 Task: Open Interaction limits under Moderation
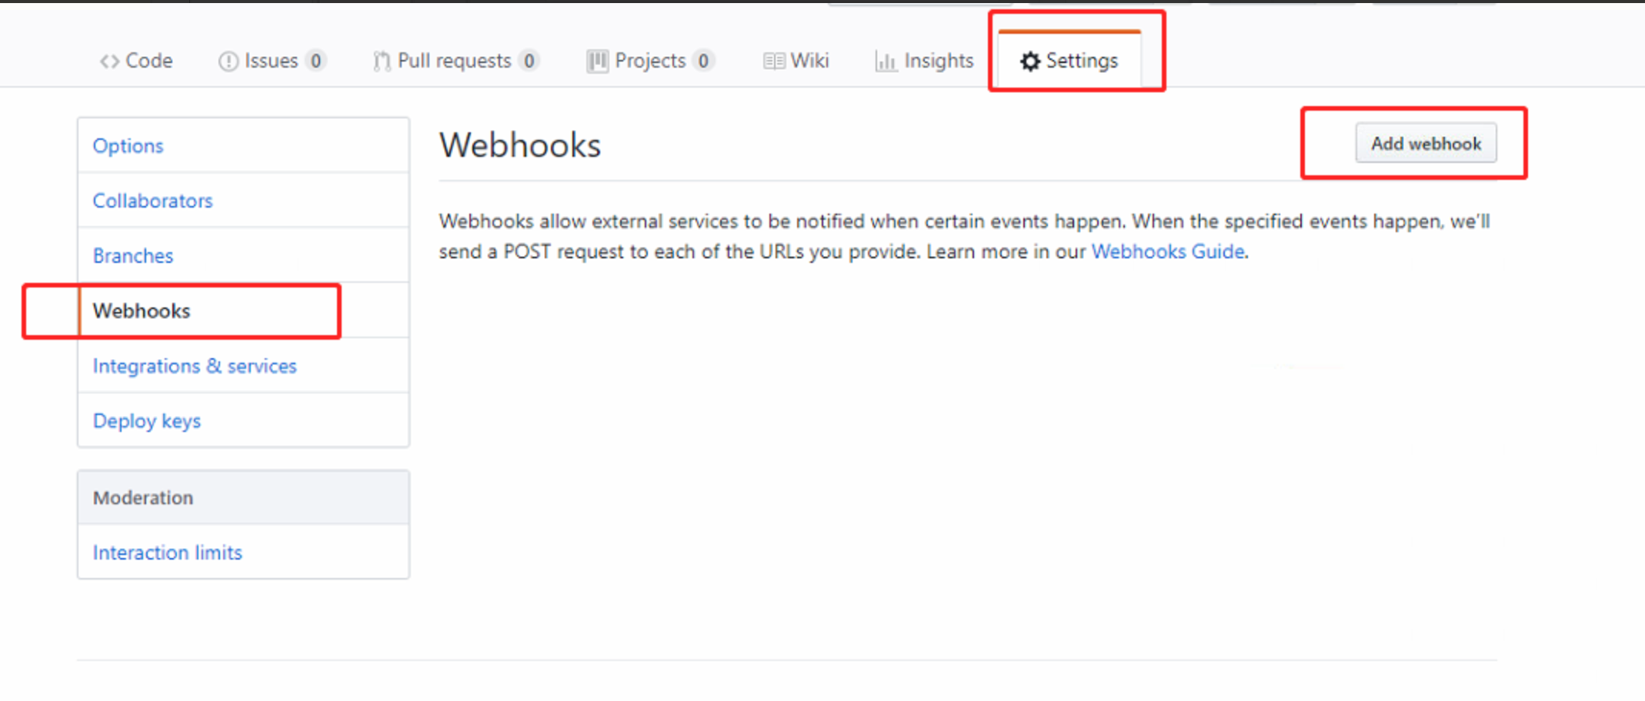(x=168, y=553)
